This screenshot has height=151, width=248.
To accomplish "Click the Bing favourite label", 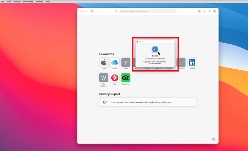I will pos(137,69).
